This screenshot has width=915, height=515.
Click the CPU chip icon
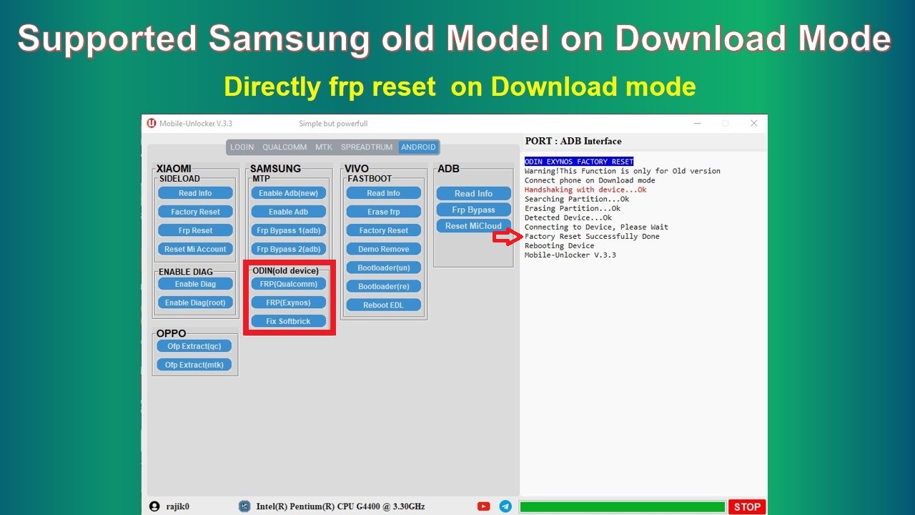click(244, 506)
